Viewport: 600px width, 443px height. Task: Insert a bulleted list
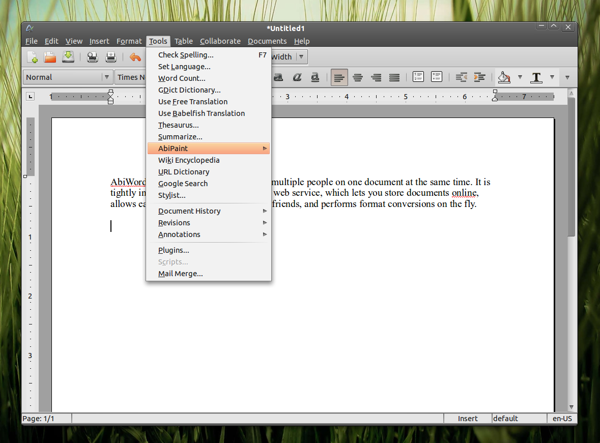tap(437, 77)
